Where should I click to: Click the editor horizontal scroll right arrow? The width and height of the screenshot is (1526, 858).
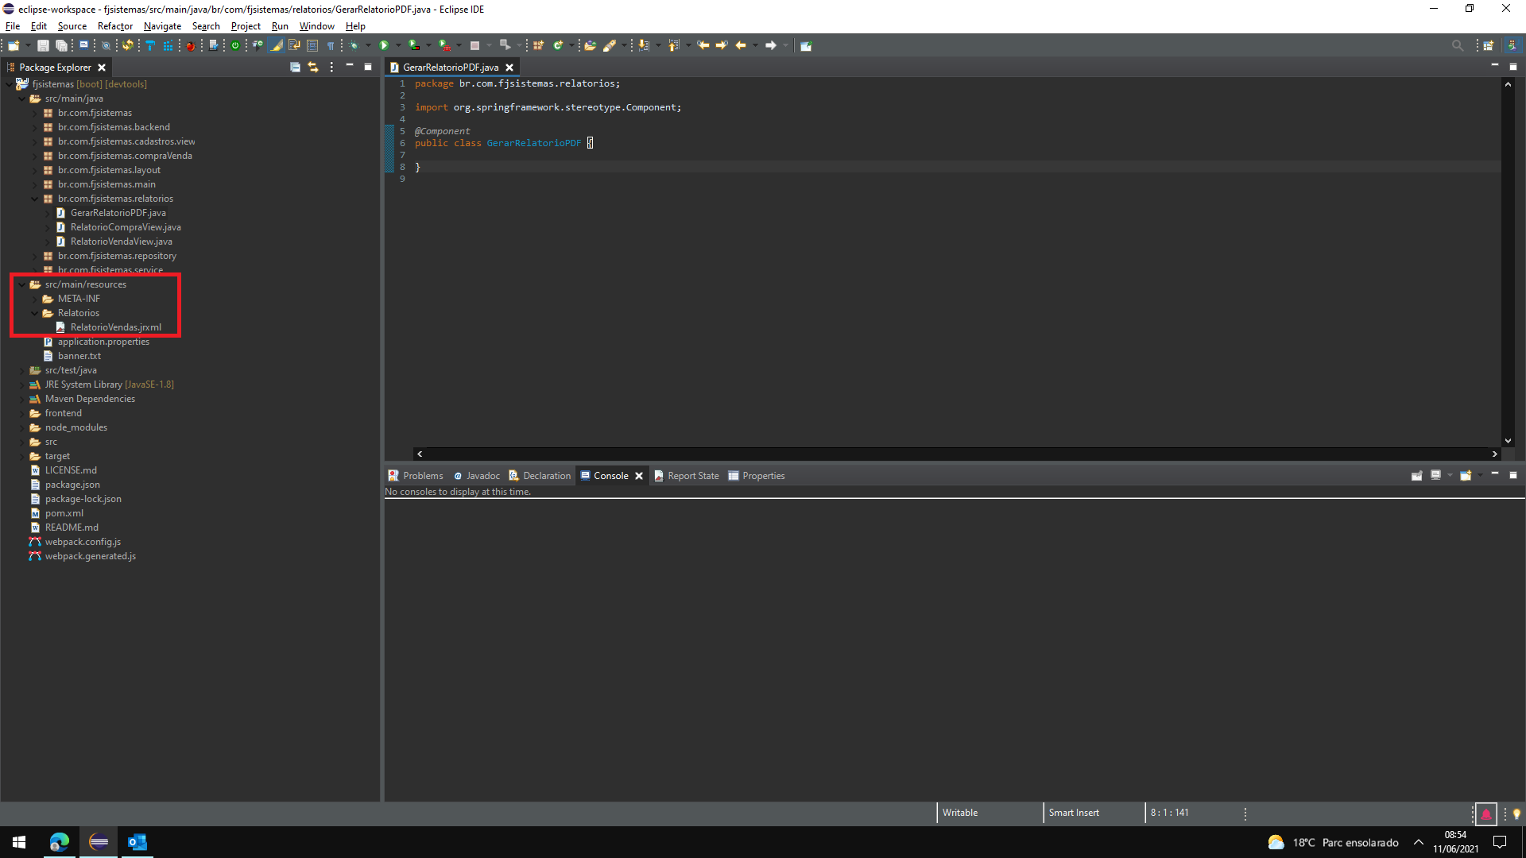click(x=1494, y=454)
